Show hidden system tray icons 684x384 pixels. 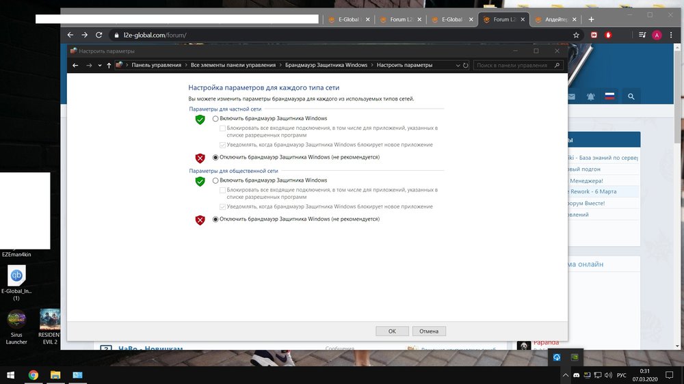tap(565, 375)
